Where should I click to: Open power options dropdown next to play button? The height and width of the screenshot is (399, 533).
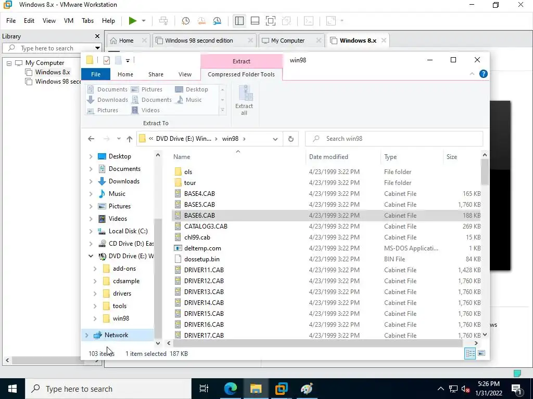[144, 21]
